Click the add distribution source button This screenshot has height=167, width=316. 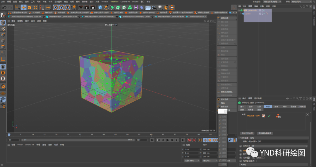[247, 133]
